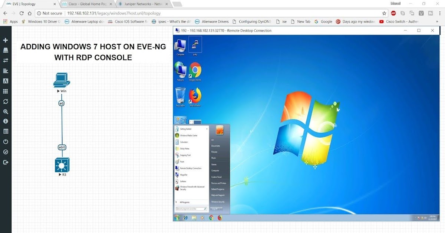
Task: Select the Win host node on topology
Action: tap(62, 81)
